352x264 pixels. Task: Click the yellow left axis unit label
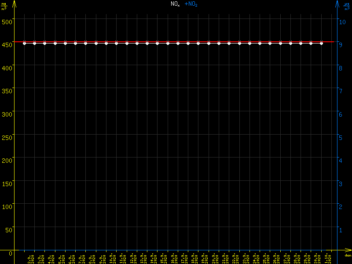click(4, 6)
